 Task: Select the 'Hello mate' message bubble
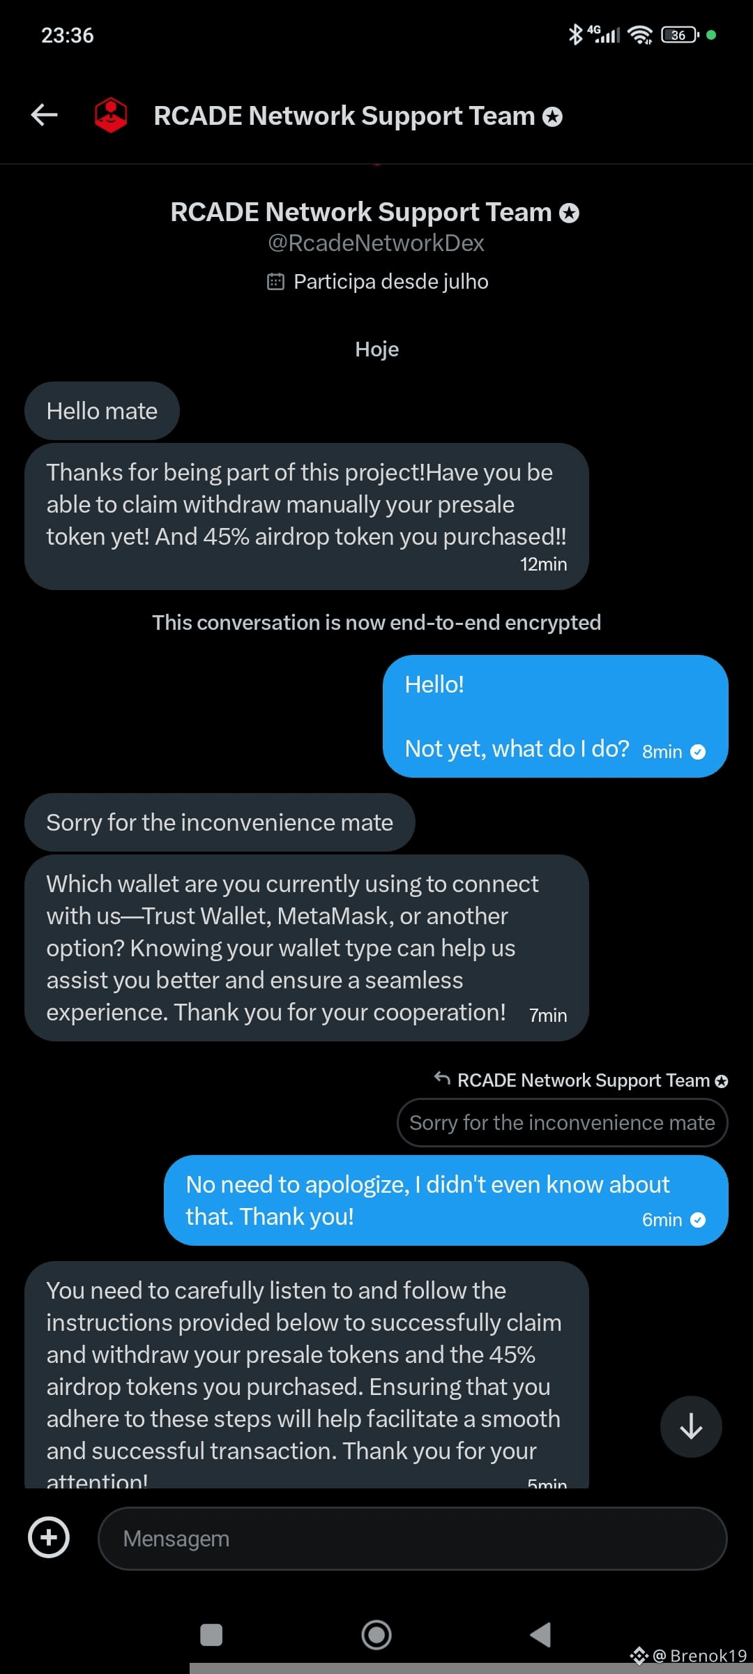[x=102, y=411]
